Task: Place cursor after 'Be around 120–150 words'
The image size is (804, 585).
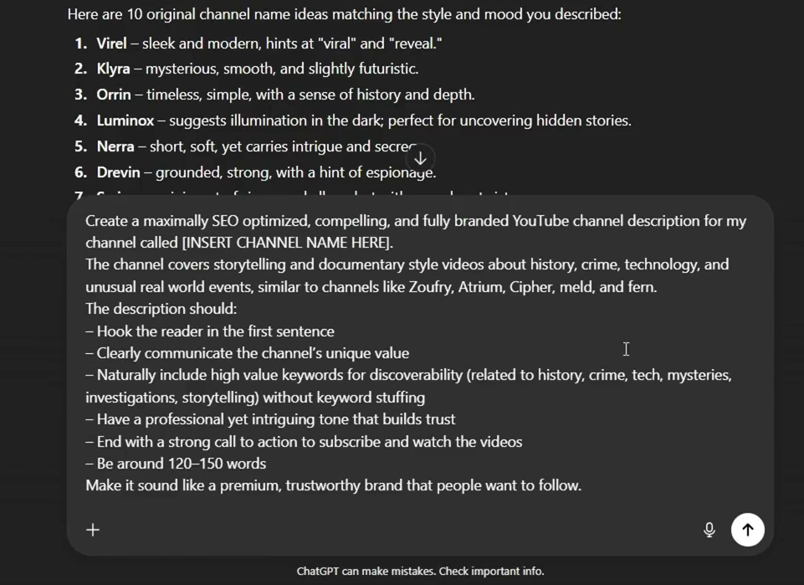Action: [x=267, y=464]
